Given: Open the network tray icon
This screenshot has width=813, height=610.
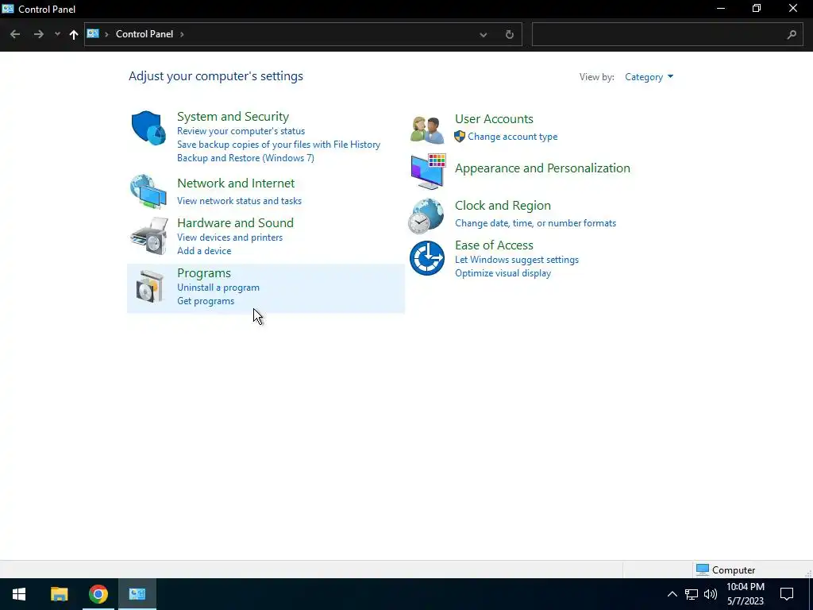Looking at the screenshot, I should (x=692, y=594).
